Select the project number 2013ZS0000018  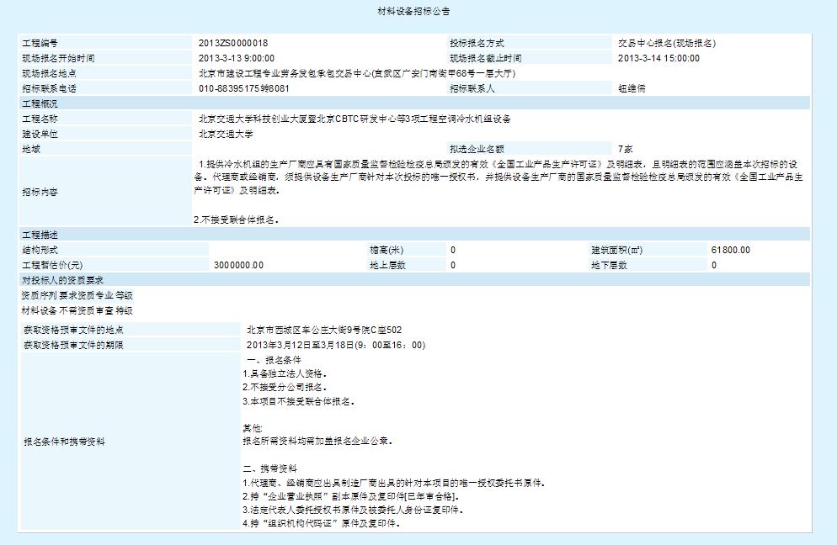[x=233, y=43]
